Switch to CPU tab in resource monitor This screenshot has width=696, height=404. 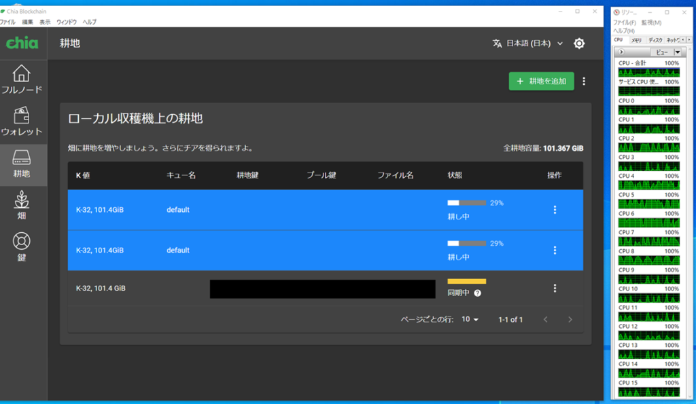[619, 40]
